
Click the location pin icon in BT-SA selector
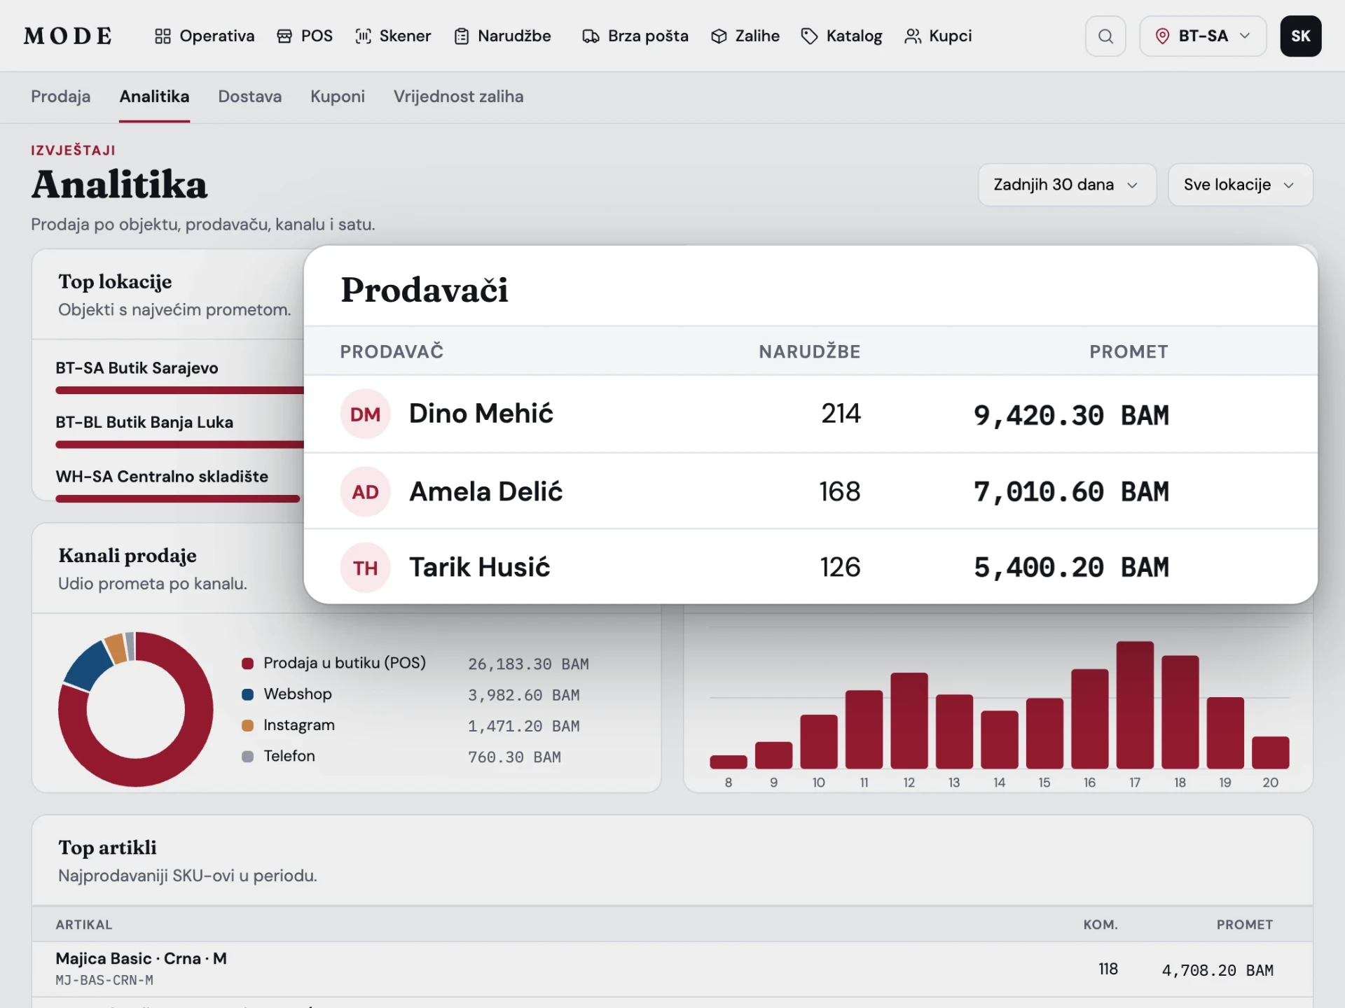[x=1162, y=36]
